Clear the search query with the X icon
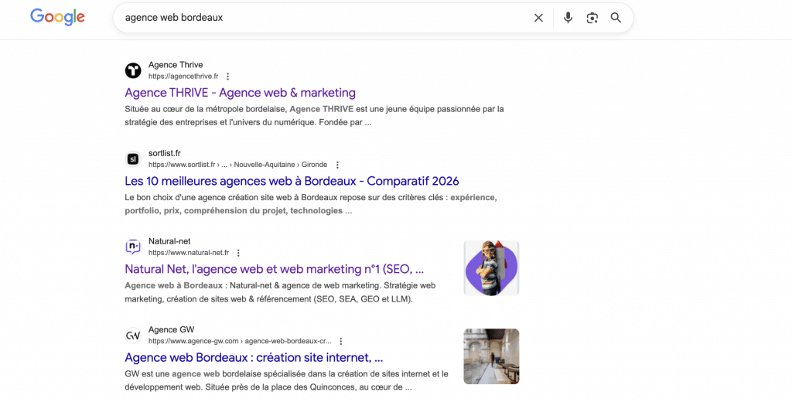The image size is (792, 402). pyautogui.click(x=538, y=18)
